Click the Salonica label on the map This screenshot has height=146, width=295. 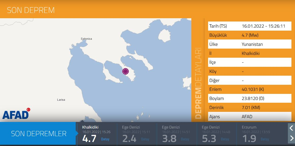(x=86, y=39)
